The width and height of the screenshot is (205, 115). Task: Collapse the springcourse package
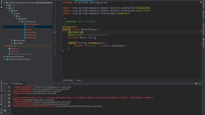(20, 21)
